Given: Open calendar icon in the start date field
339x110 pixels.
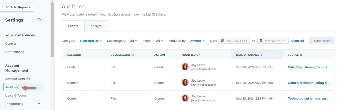Looking at the screenshot, I should tap(223, 41).
